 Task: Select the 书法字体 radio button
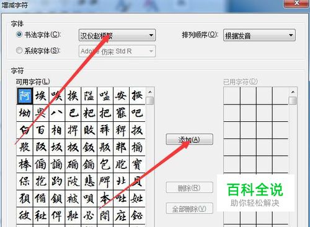tap(19, 34)
